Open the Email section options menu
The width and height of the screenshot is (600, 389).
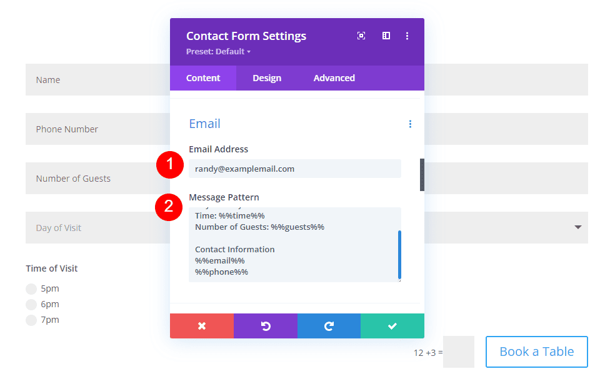click(x=410, y=124)
